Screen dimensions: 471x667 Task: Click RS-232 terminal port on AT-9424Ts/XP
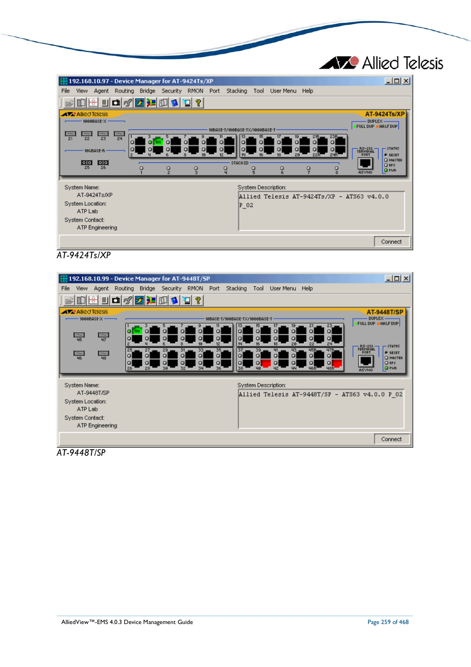[x=365, y=163]
